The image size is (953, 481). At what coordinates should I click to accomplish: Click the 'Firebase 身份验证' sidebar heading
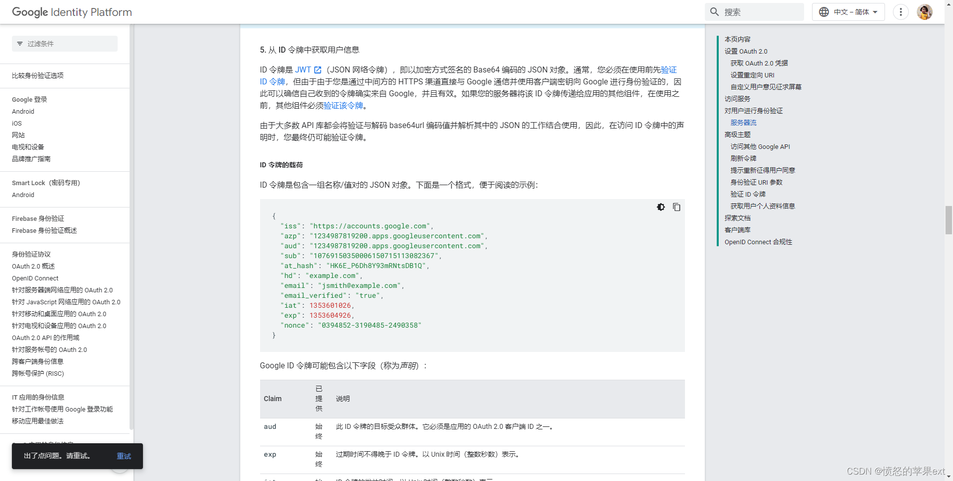tap(38, 219)
